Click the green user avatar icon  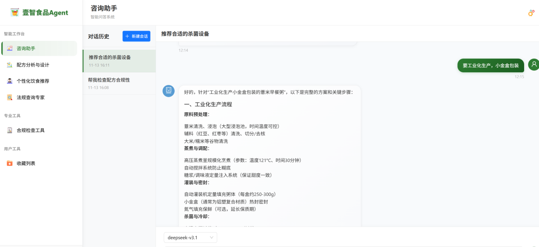533,65
